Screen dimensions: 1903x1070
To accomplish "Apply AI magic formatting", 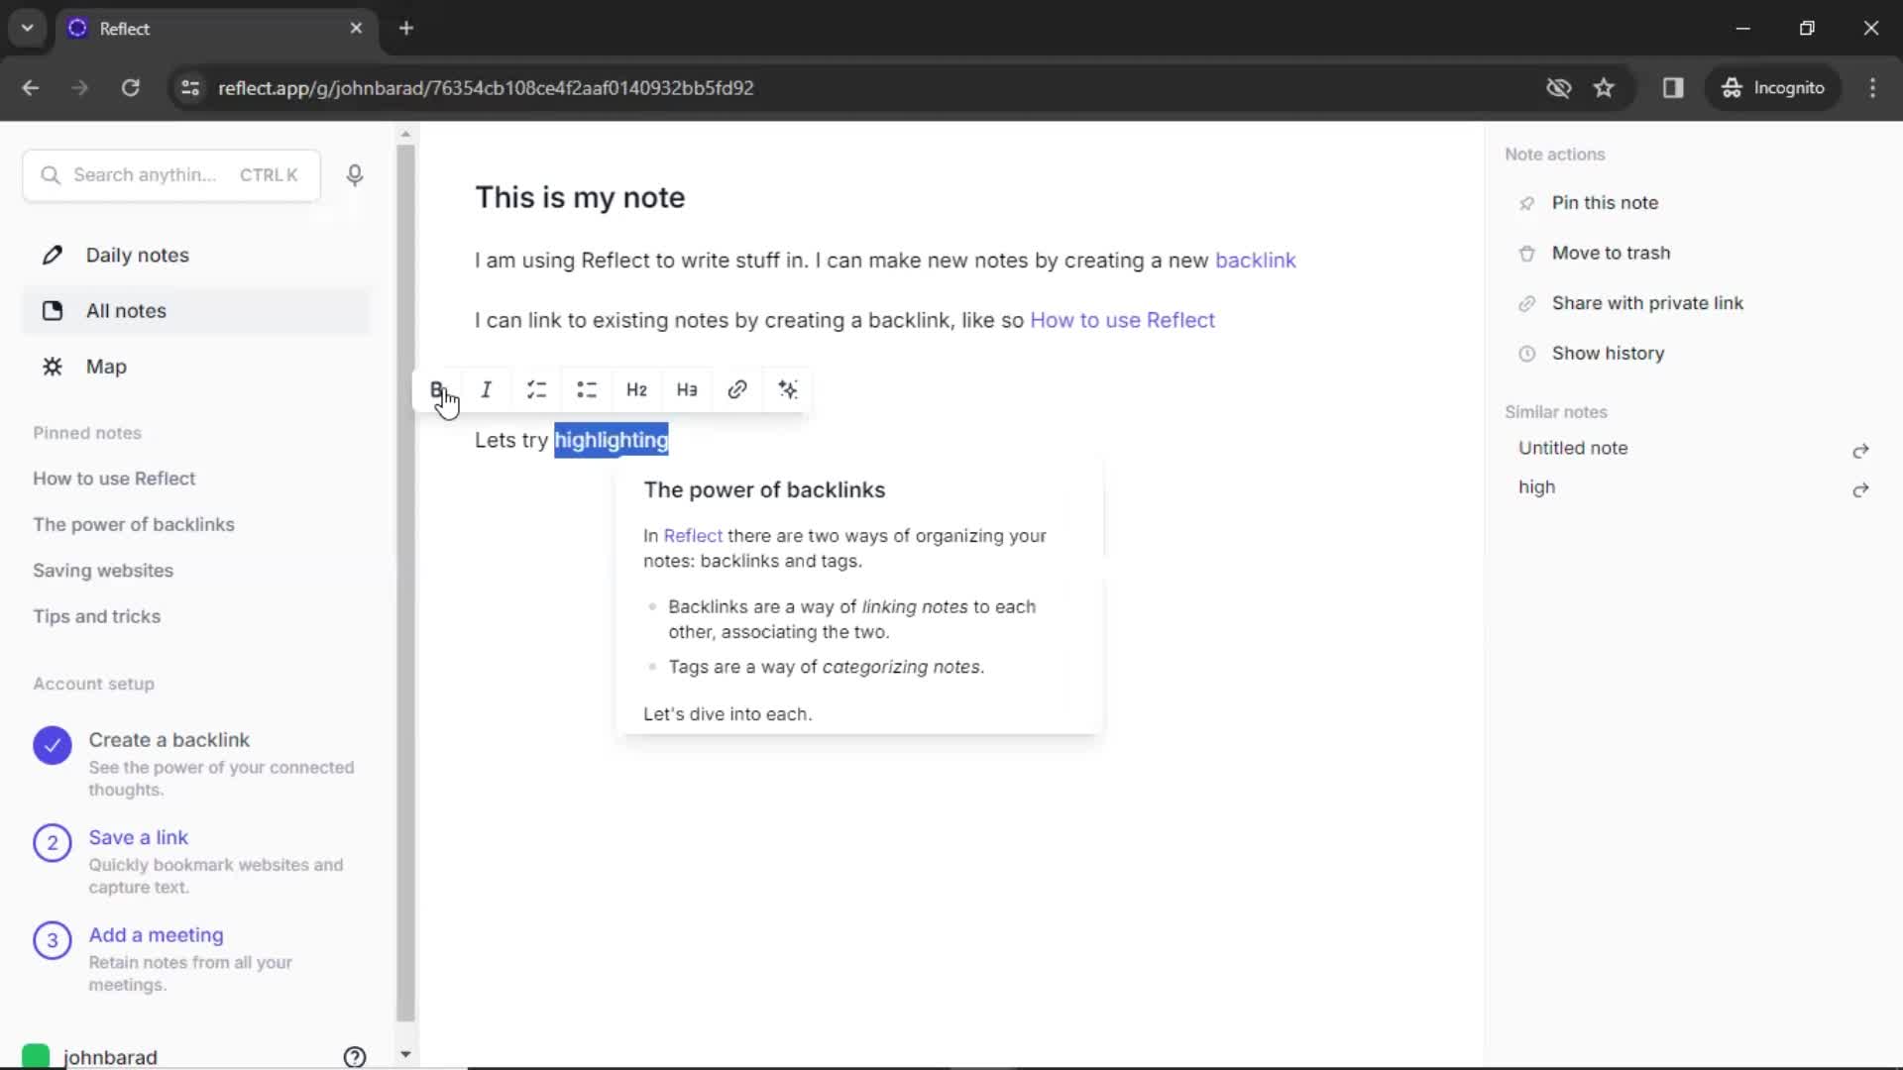I will [x=787, y=389].
